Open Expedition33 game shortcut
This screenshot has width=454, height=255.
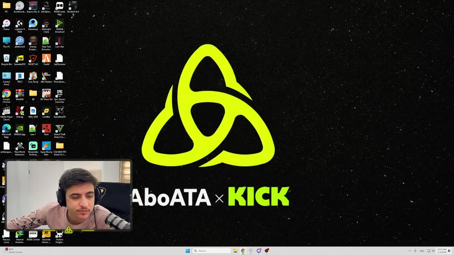click(60, 113)
